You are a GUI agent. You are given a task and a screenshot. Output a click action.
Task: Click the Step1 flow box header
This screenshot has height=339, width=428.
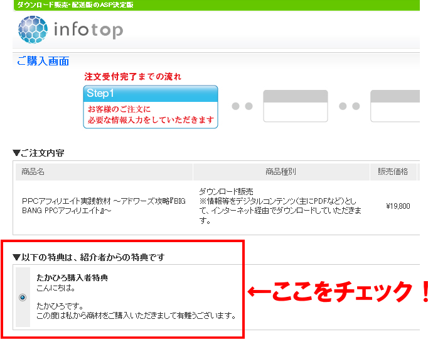tap(151, 93)
